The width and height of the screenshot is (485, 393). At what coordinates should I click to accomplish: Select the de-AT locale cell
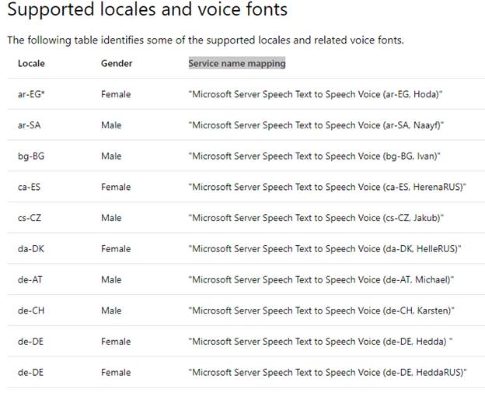30,279
